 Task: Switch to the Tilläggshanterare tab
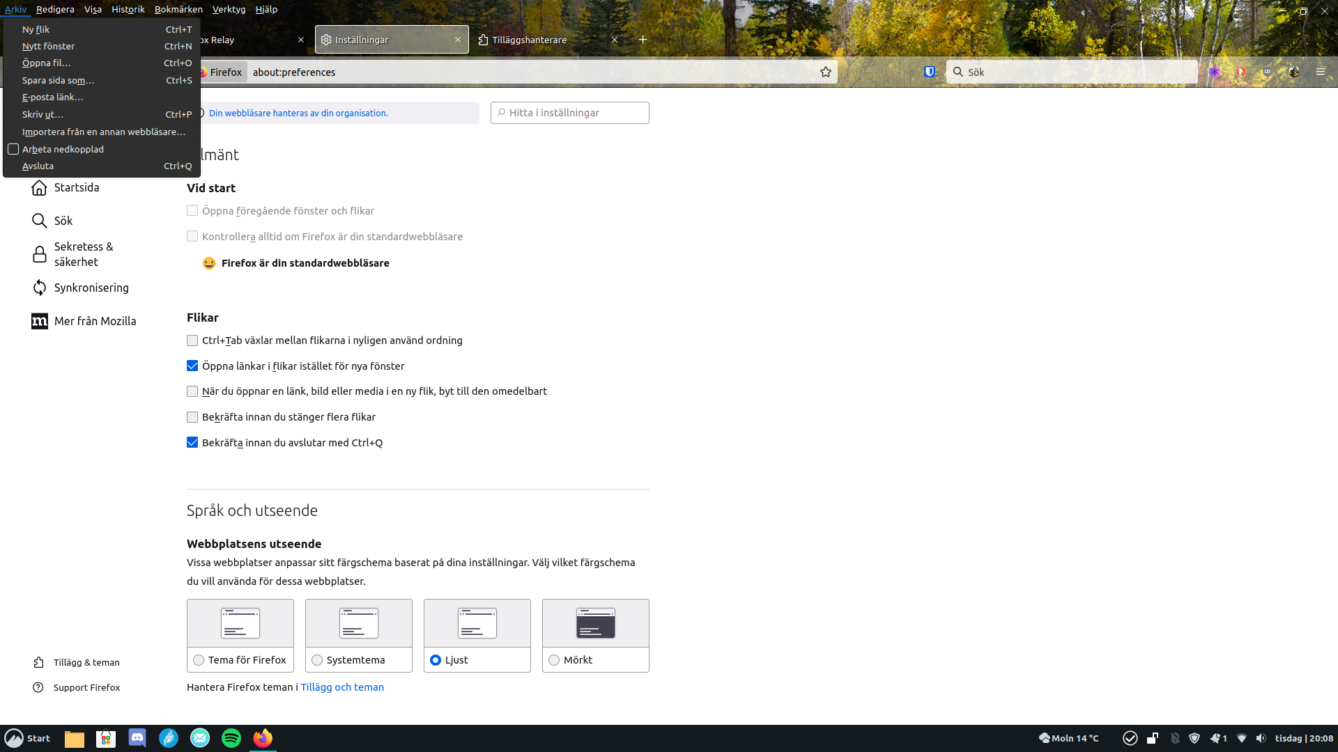click(530, 40)
